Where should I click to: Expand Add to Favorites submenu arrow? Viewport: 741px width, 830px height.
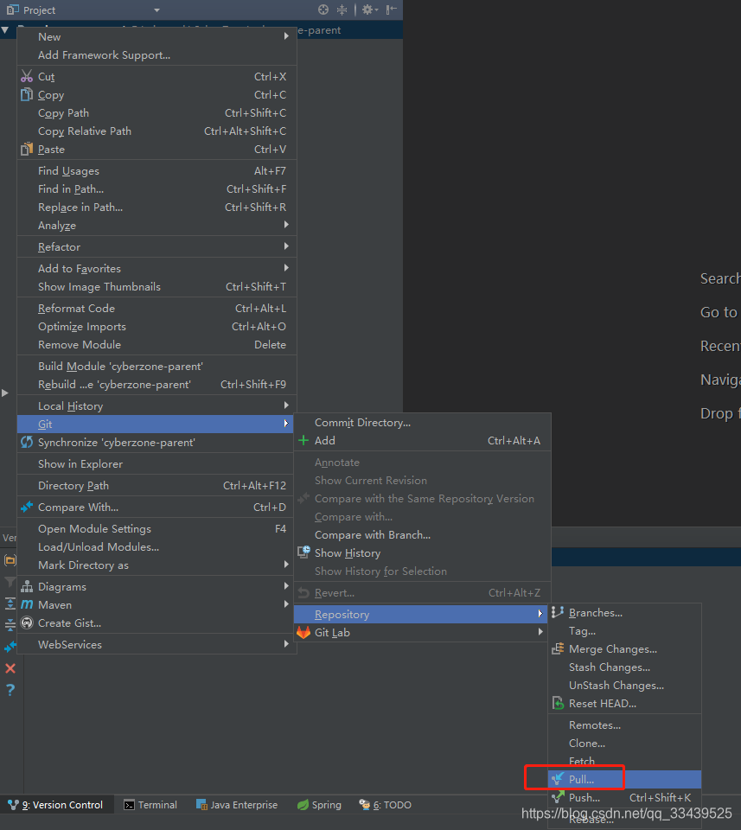(x=286, y=268)
